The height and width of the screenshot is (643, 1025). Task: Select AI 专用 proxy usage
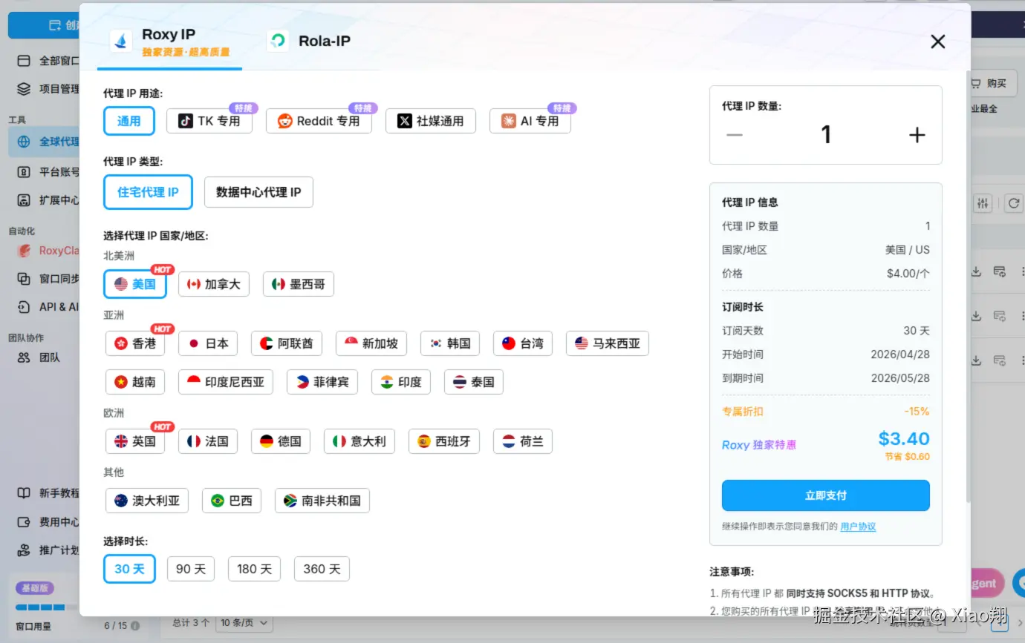[x=530, y=121]
